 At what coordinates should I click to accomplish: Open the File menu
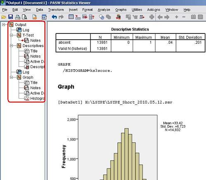5,9
